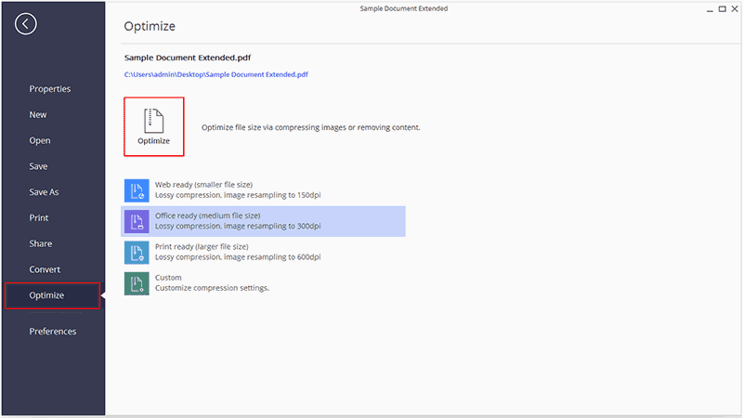This screenshot has width=743, height=418.
Task: Close the application window
Action: pyautogui.click(x=735, y=9)
